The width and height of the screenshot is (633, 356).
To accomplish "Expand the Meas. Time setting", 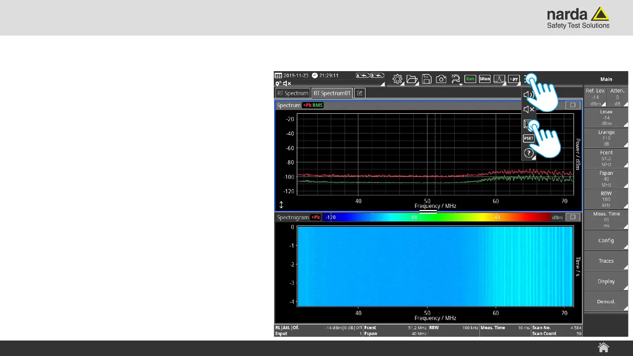I will (x=606, y=220).
